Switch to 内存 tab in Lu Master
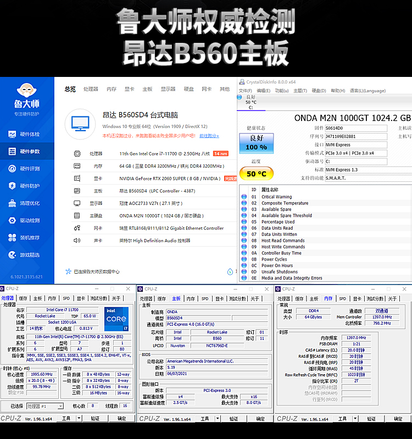The height and width of the screenshot is (439, 412). coord(112,89)
